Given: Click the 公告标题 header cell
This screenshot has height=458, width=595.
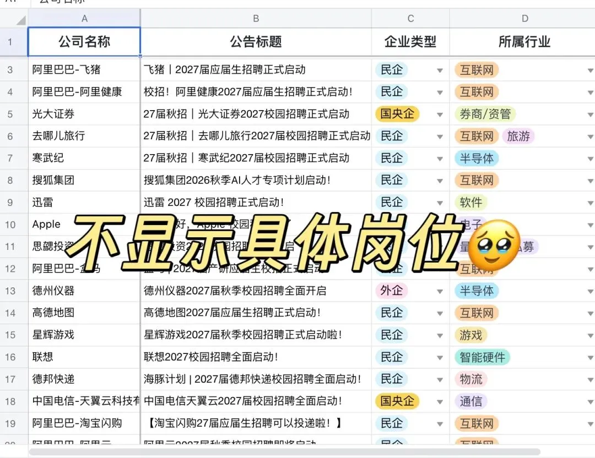Looking at the screenshot, I should click(256, 42).
